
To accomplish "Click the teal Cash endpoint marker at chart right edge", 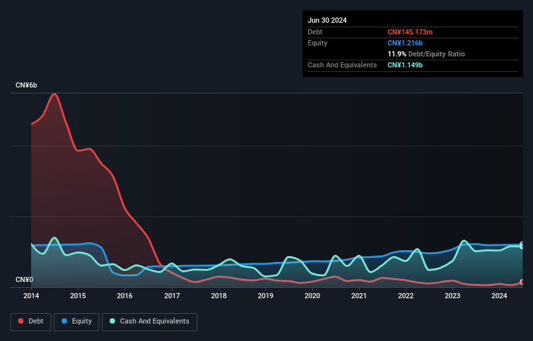I will click(522, 246).
